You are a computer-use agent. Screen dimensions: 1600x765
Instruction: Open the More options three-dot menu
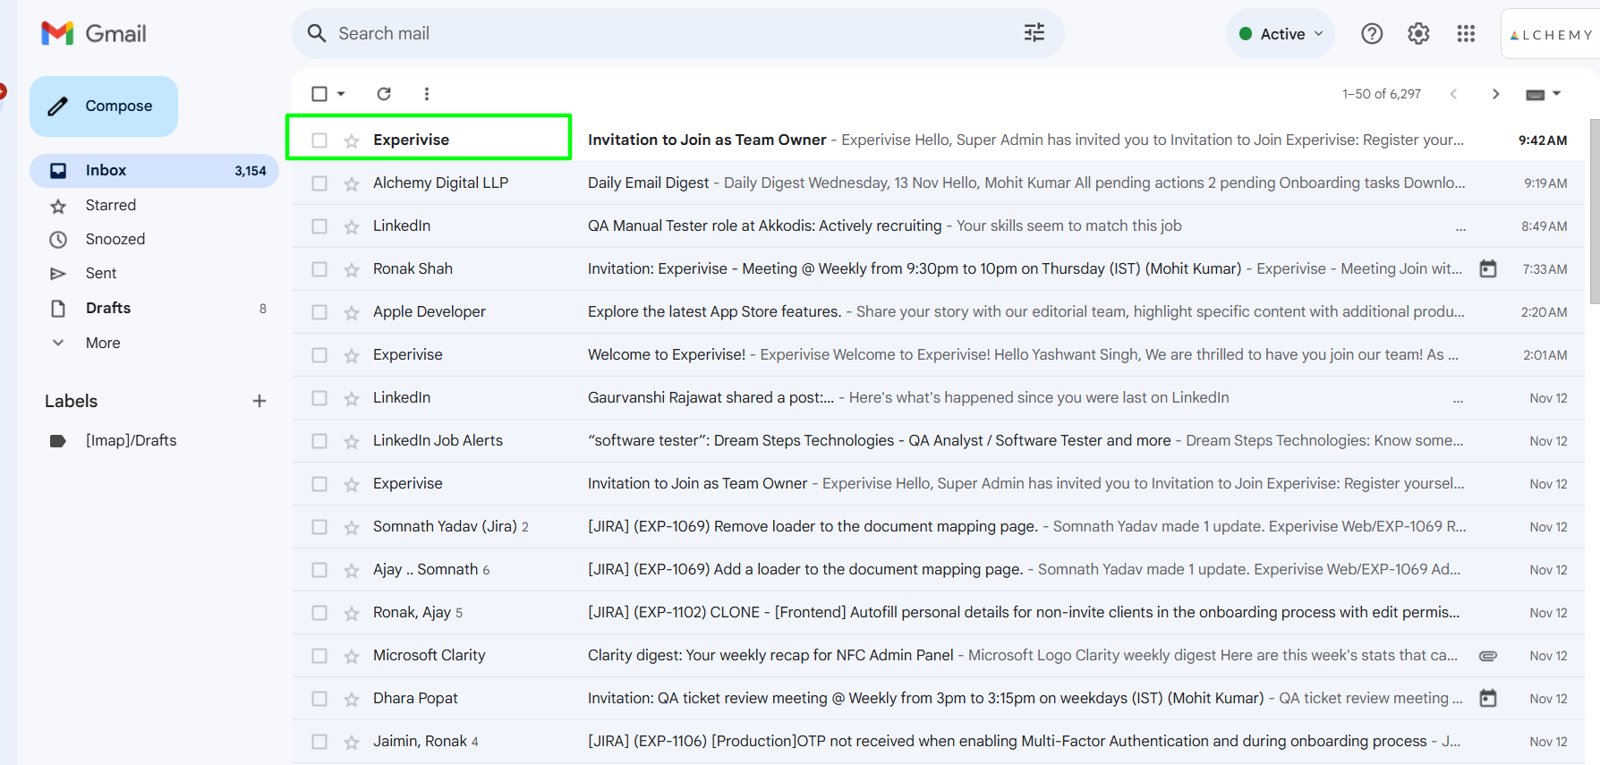[427, 94]
